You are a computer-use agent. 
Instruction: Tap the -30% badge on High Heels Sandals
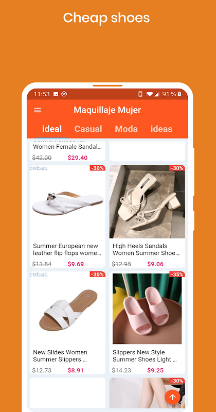click(x=177, y=168)
